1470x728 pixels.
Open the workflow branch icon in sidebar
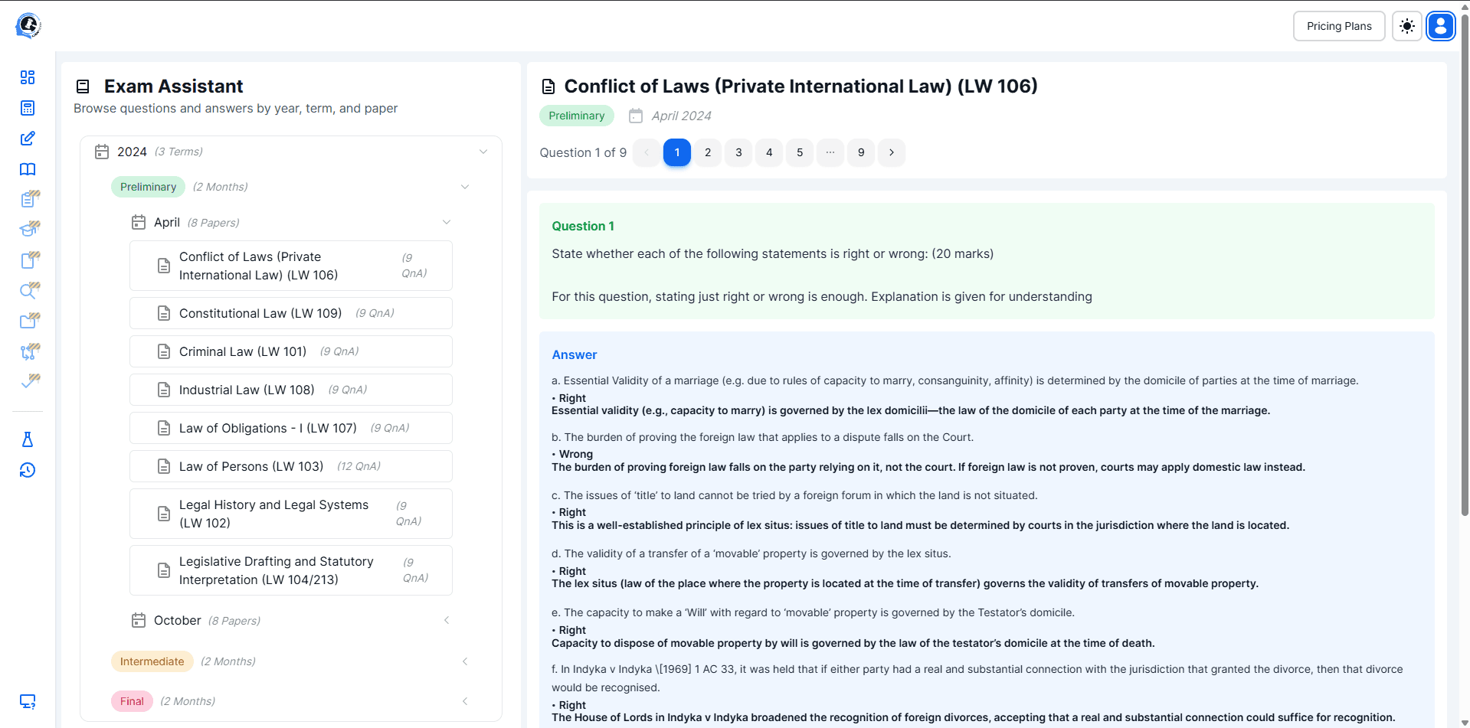(x=29, y=351)
